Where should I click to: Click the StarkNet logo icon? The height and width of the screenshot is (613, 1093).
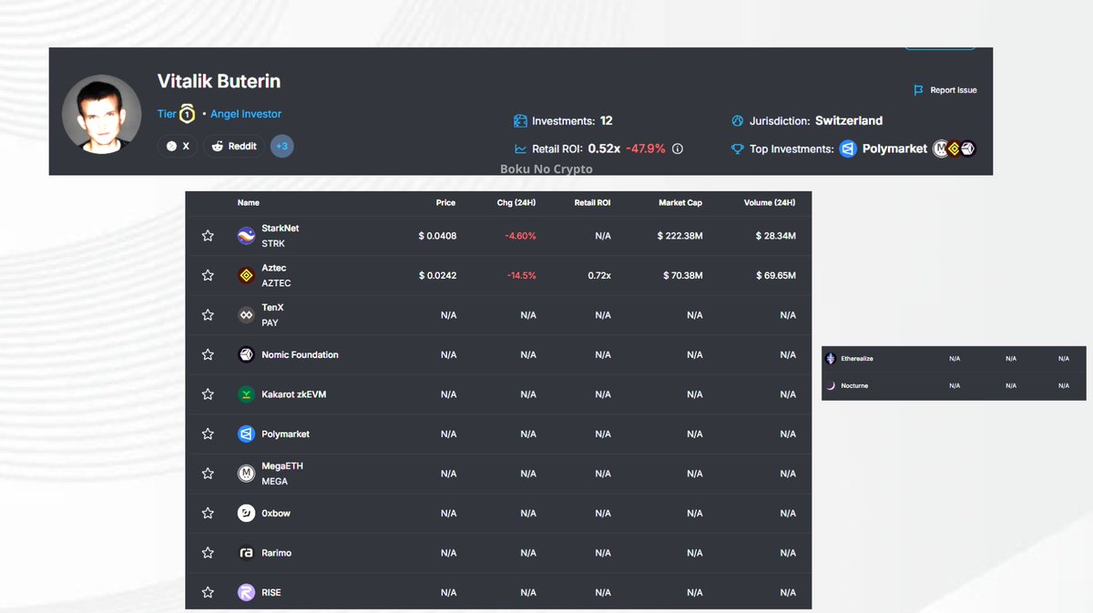coord(246,236)
